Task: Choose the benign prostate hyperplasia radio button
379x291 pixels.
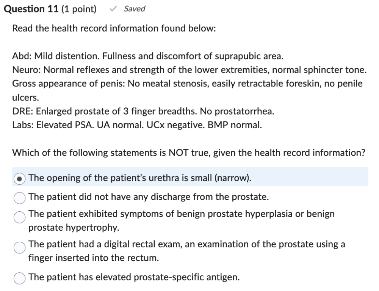Action: (x=19, y=216)
